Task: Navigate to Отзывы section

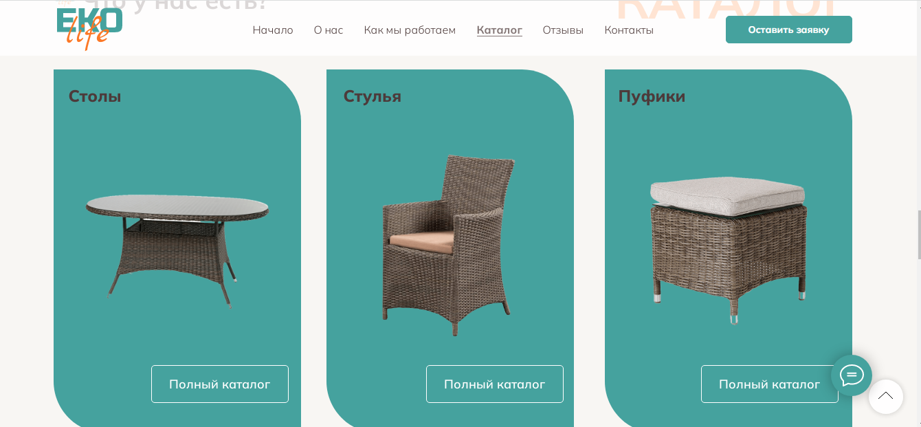Action: (x=563, y=30)
